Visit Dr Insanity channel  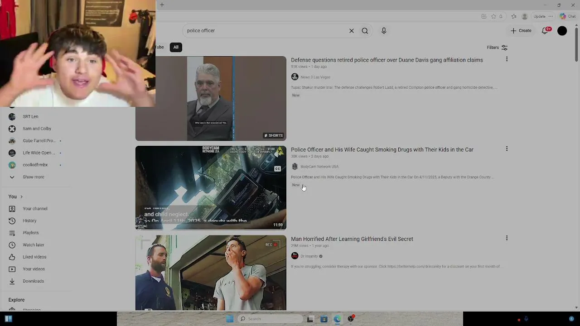[309, 256]
